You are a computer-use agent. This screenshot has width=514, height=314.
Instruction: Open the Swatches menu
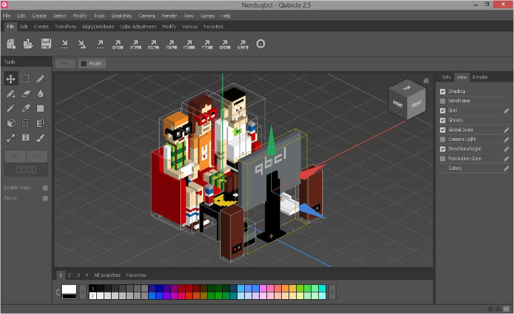[x=121, y=15]
